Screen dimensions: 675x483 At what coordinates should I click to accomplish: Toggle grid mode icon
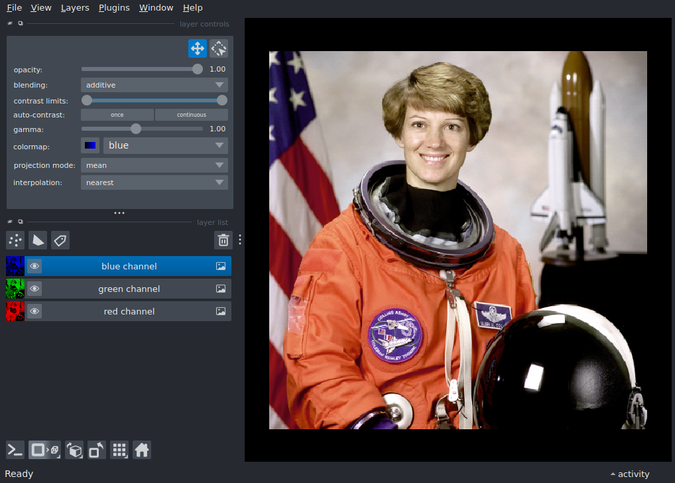click(x=119, y=450)
